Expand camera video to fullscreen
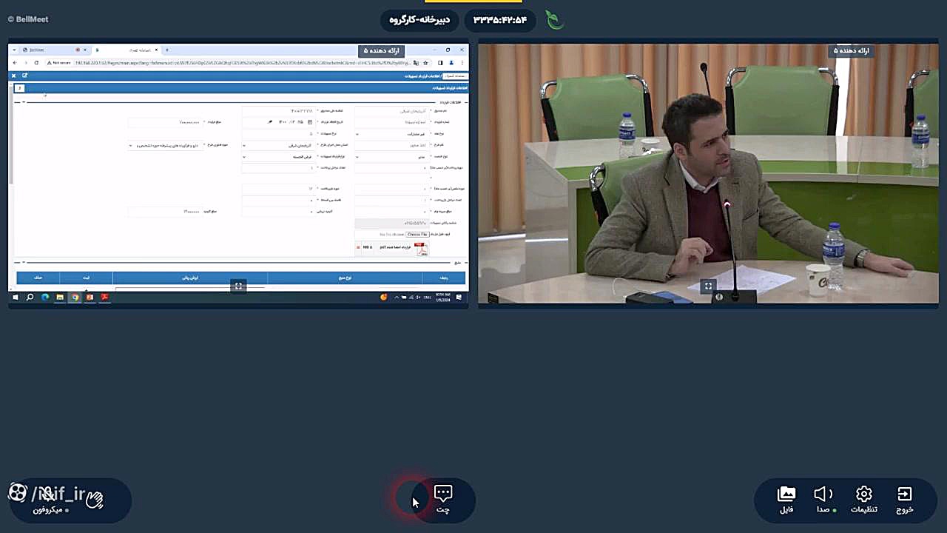 coord(708,286)
